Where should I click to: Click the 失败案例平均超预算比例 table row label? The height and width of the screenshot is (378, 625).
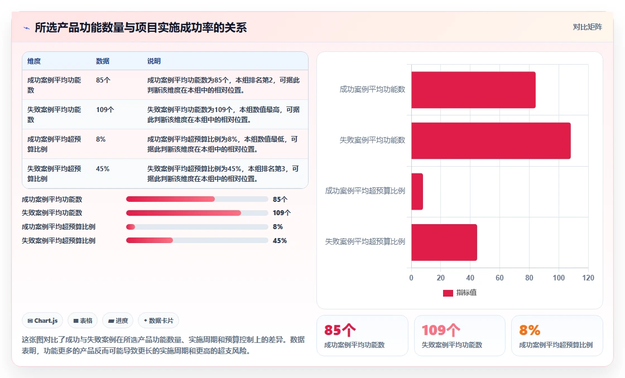pyautogui.click(x=54, y=173)
